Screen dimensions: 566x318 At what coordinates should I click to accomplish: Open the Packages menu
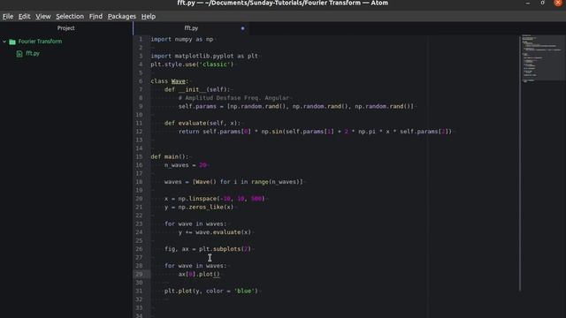(122, 16)
